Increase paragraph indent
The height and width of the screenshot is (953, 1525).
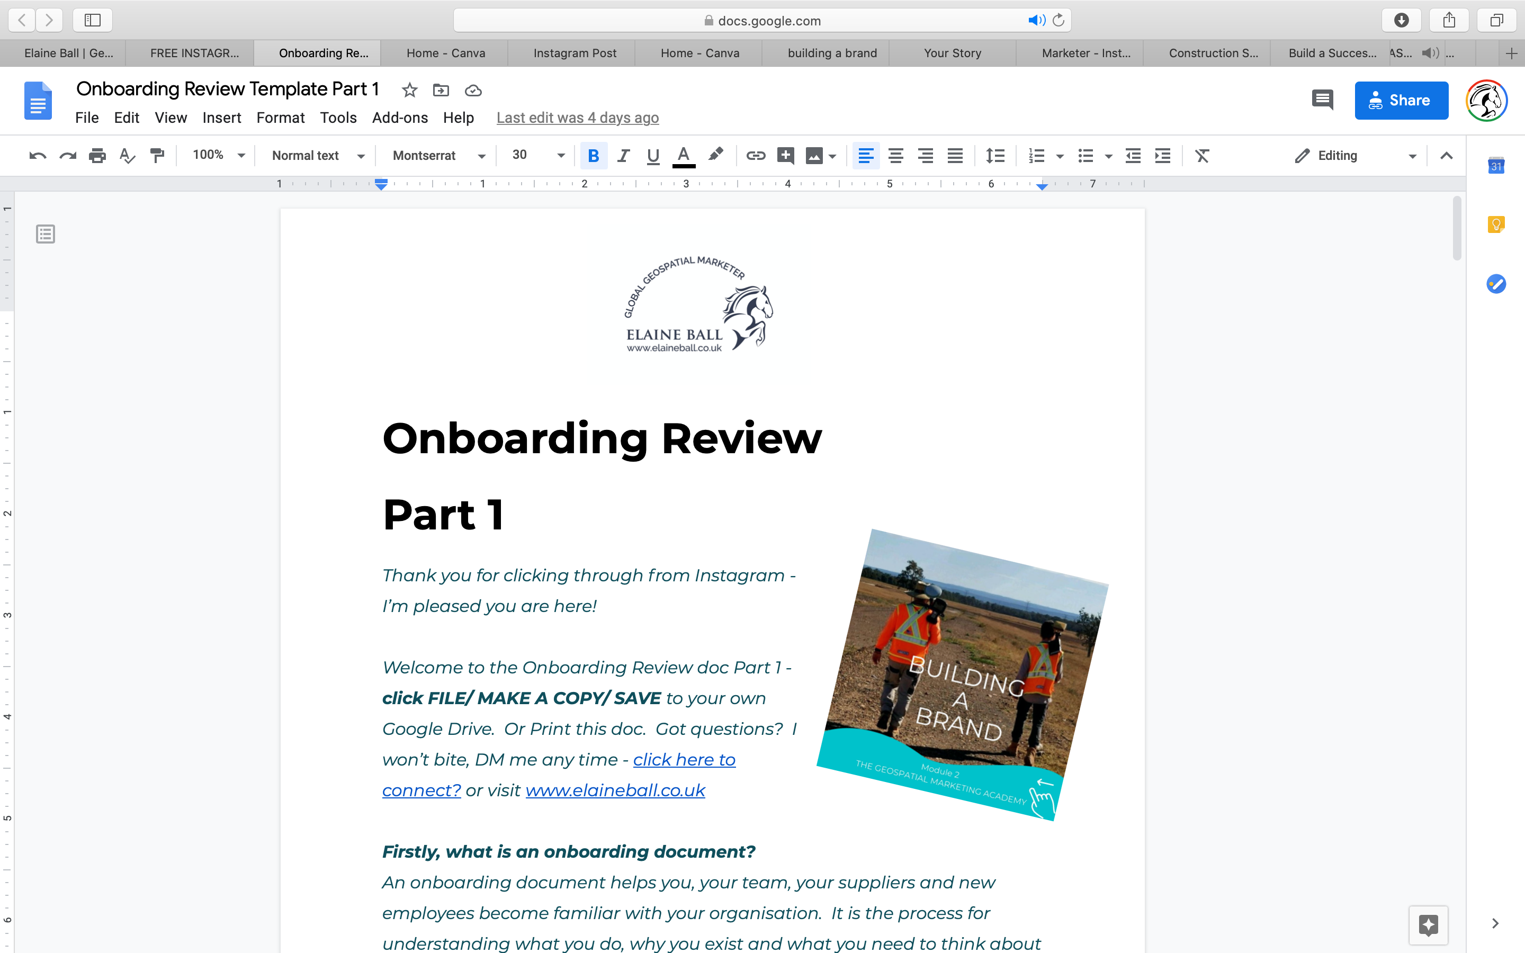pyautogui.click(x=1163, y=156)
